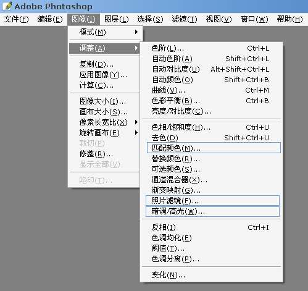Open the 图层(L) menu
Viewport: 308px width, 291px height.
pyautogui.click(x=117, y=19)
